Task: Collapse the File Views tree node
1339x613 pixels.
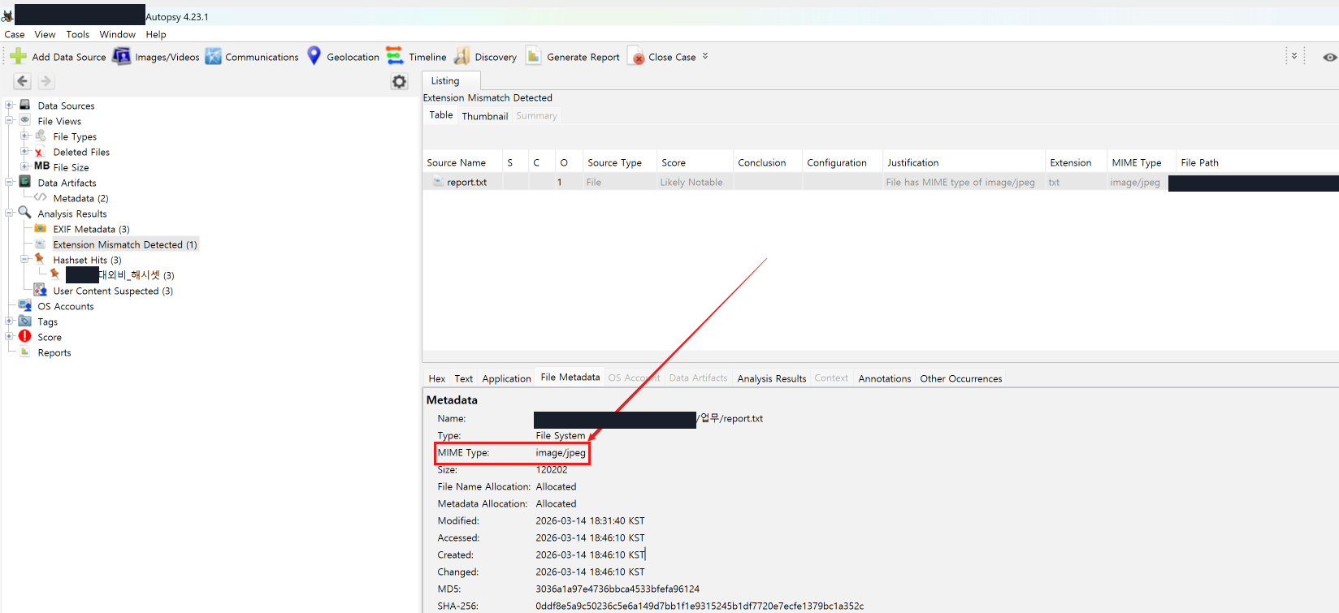Action: [10, 120]
